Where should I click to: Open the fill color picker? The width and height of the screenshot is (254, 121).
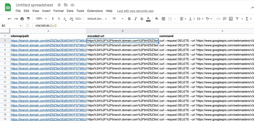(x=157, y=19)
